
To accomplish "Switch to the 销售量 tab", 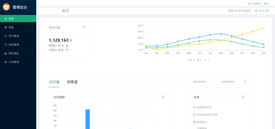I will click(72, 82).
